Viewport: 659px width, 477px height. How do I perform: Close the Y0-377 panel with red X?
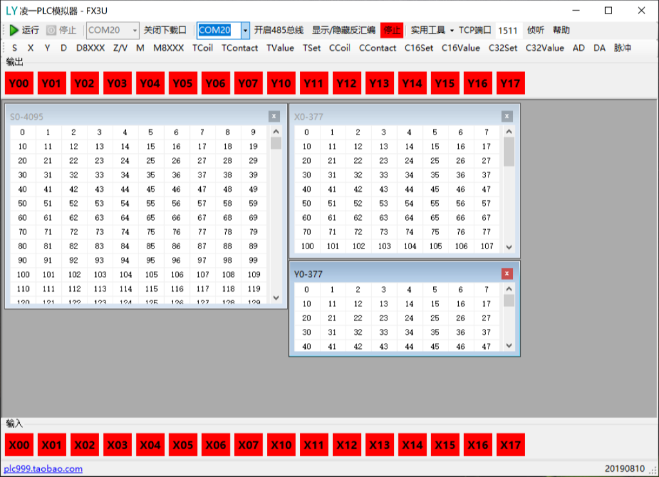pos(507,274)
